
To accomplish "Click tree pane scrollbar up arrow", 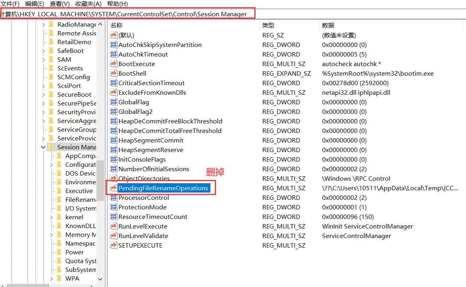I will click(100, 24).
